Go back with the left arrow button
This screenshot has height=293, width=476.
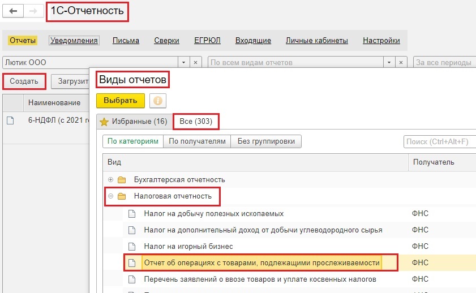(13, 11)
